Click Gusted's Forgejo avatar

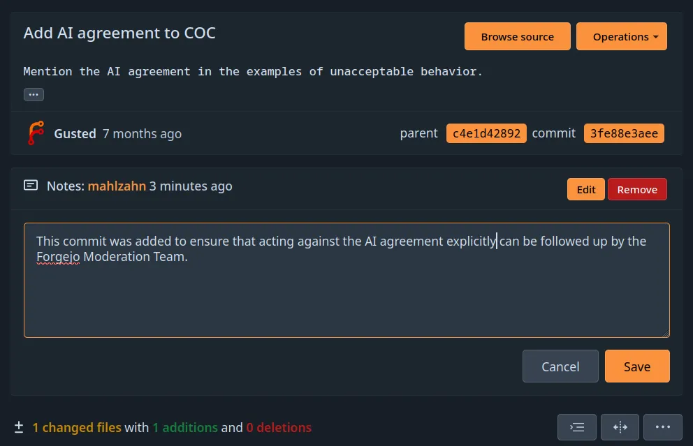coord(34,133)
